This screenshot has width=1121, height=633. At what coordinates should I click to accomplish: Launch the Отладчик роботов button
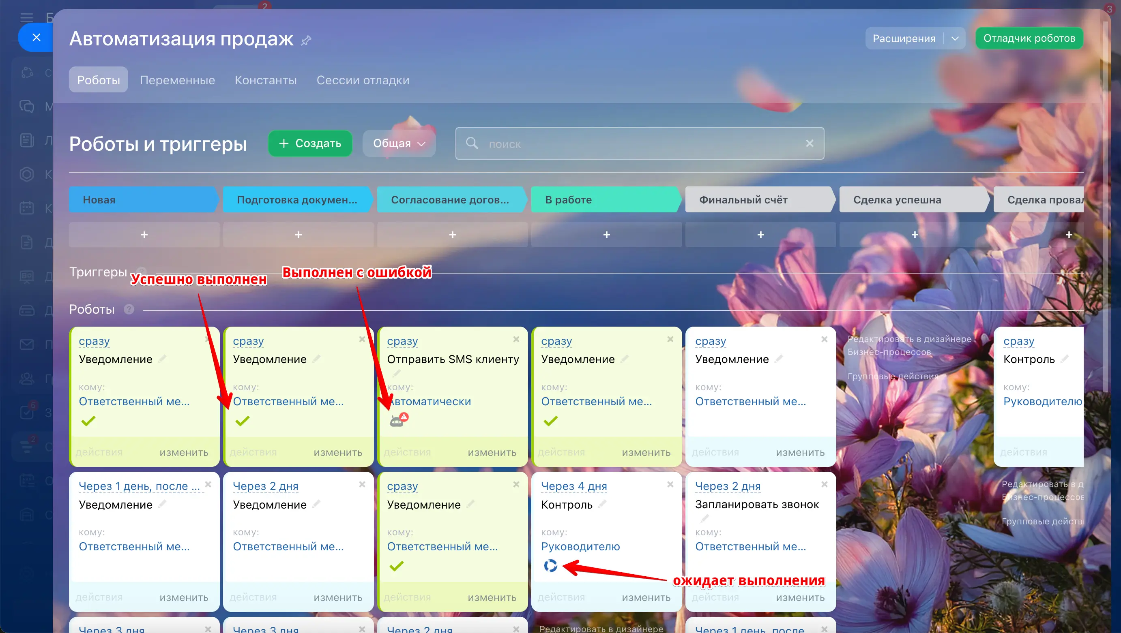pos(1029,38)
